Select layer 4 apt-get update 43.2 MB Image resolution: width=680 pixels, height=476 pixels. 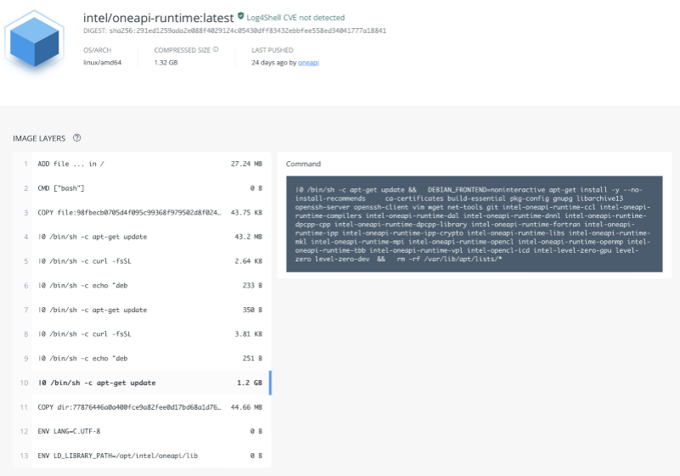click(142, 237)
